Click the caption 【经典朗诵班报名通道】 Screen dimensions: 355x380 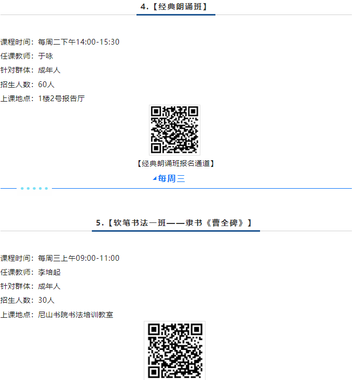(176, 164)
